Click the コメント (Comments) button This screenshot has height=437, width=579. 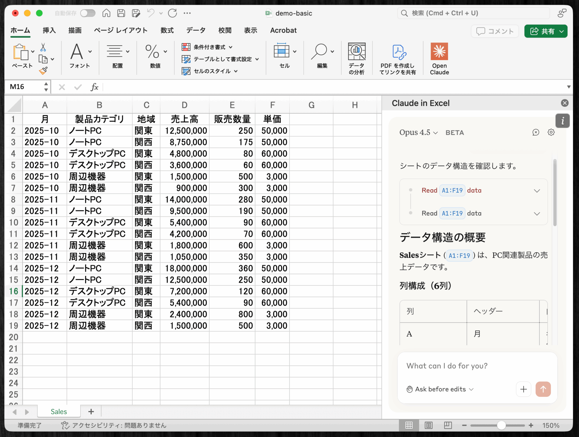495,31
